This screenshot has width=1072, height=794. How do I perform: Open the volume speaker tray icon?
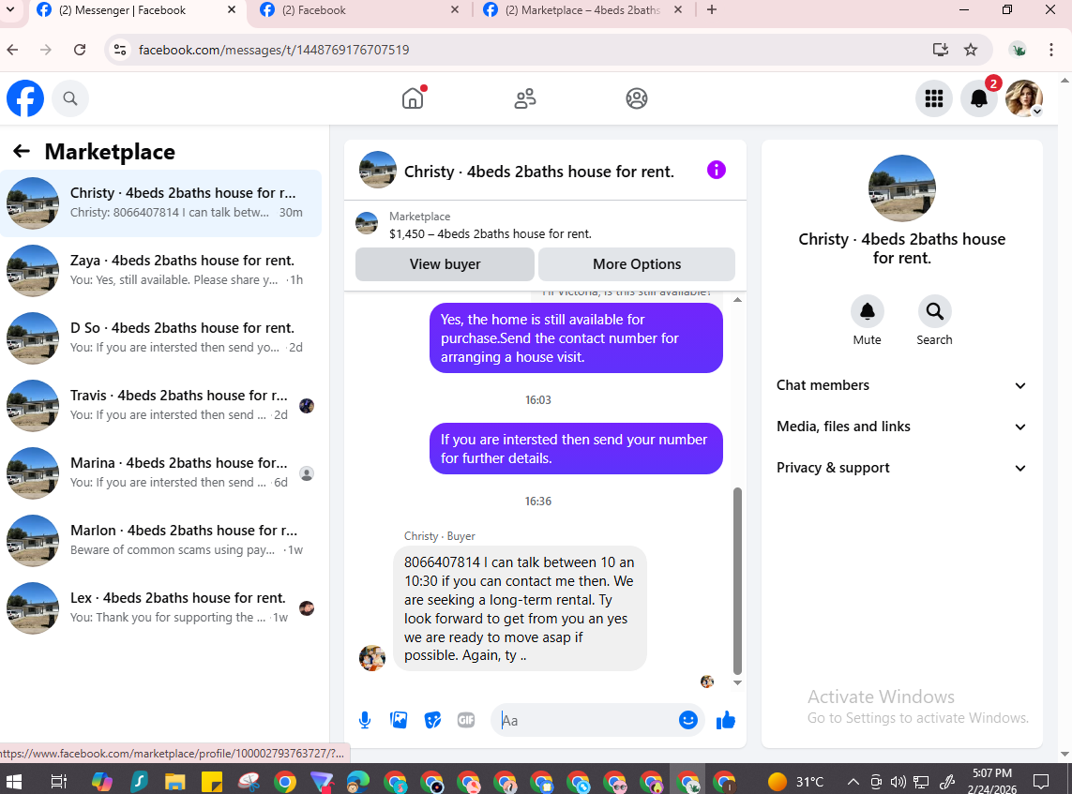898,781
